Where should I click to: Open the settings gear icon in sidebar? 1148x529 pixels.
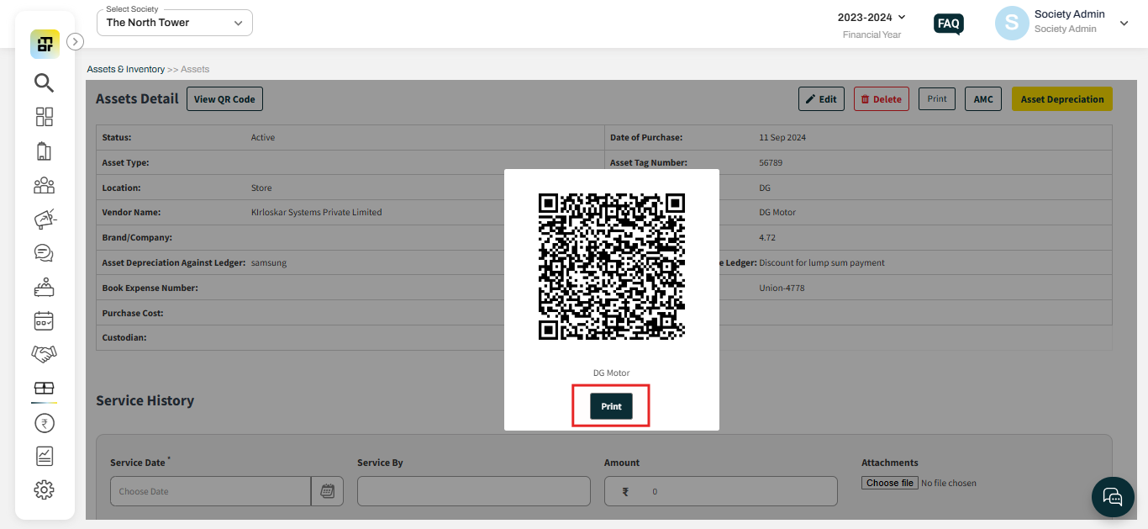click(44, 489)
